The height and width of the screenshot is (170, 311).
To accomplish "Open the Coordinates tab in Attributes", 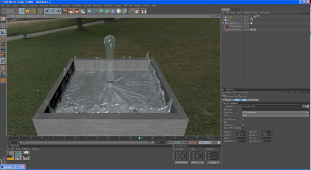I will click(252, 100).
